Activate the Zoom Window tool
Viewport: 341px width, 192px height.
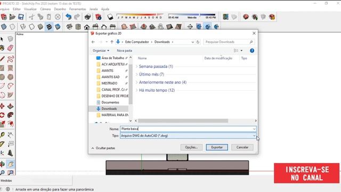point(10,173)
